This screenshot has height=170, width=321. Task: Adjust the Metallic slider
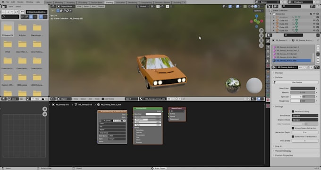pyautogui.click(x=303, y=93)
